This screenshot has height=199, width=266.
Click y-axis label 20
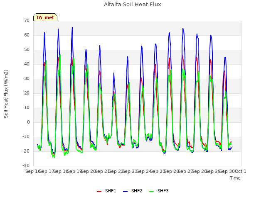pos(27,93)
